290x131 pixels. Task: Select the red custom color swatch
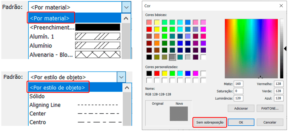coord(157,73)
